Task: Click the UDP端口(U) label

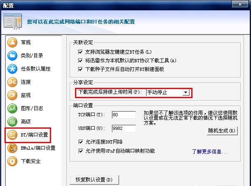Action: click(91, 128)
